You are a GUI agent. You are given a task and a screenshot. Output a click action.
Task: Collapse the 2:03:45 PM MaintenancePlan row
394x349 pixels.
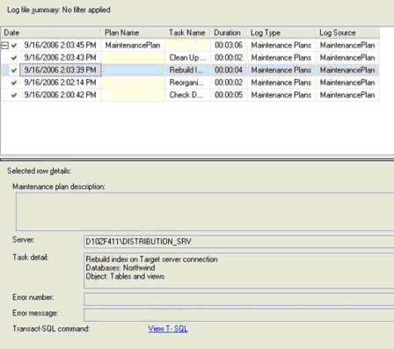(5, 46)
